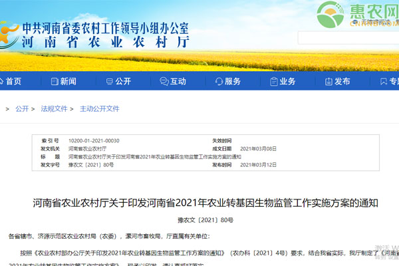This screenshot has height=266, width=399.
Task: Follow the 法规文件 breadcrumb link
Action: point(54,109)
